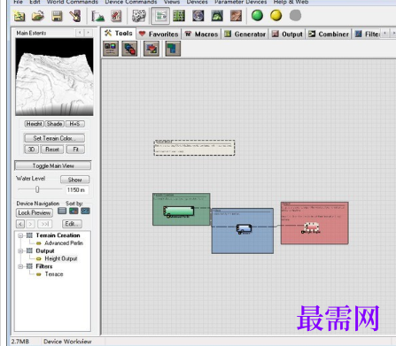This screenshot has width=396, height=346.
Task: Select Shade preview mode
Action: pyautogui.click(x=55, y=124)
